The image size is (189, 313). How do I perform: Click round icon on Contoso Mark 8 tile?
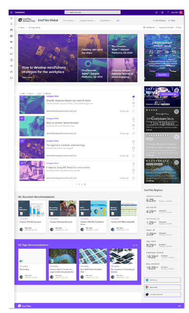click(x=176, y=163)
